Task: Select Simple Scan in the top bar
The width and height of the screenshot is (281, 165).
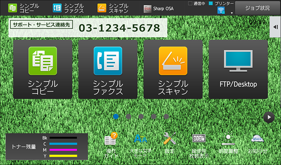Action: (x=113, y=8)
